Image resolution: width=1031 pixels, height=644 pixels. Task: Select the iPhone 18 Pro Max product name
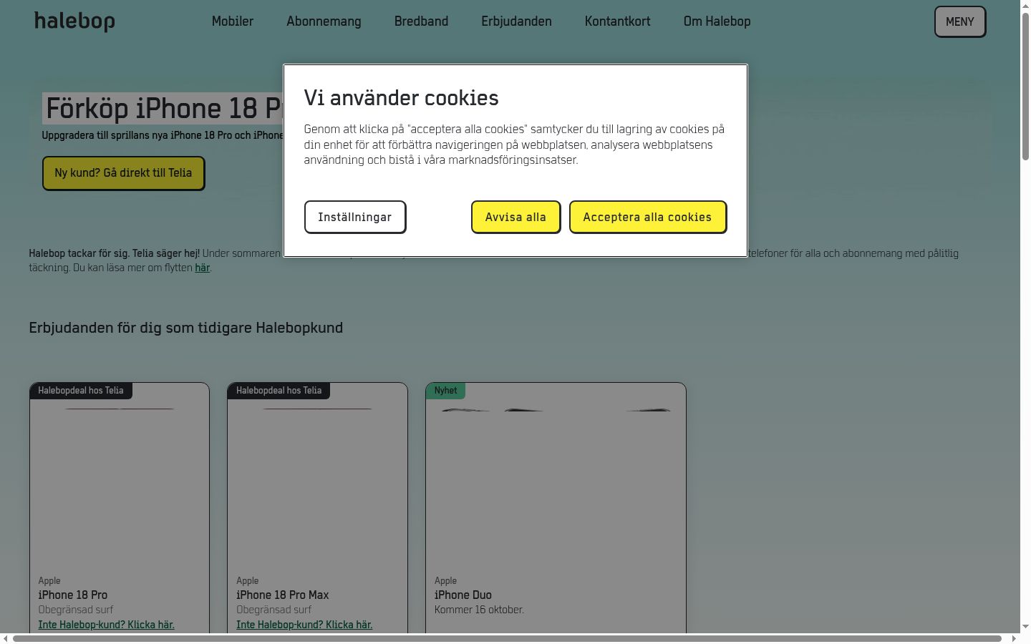[283, 595]
